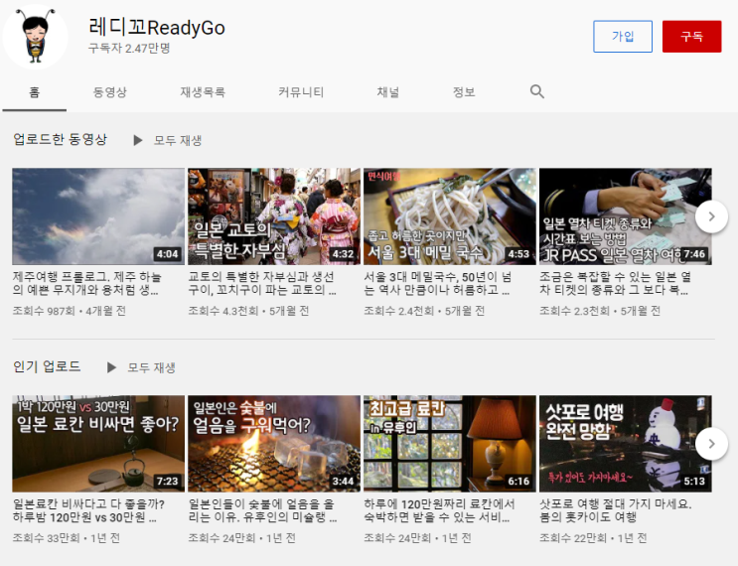Viewport: 738px width, 566px height.
Task: Click the 7:46 duration badge
Action: click(694, 254)
